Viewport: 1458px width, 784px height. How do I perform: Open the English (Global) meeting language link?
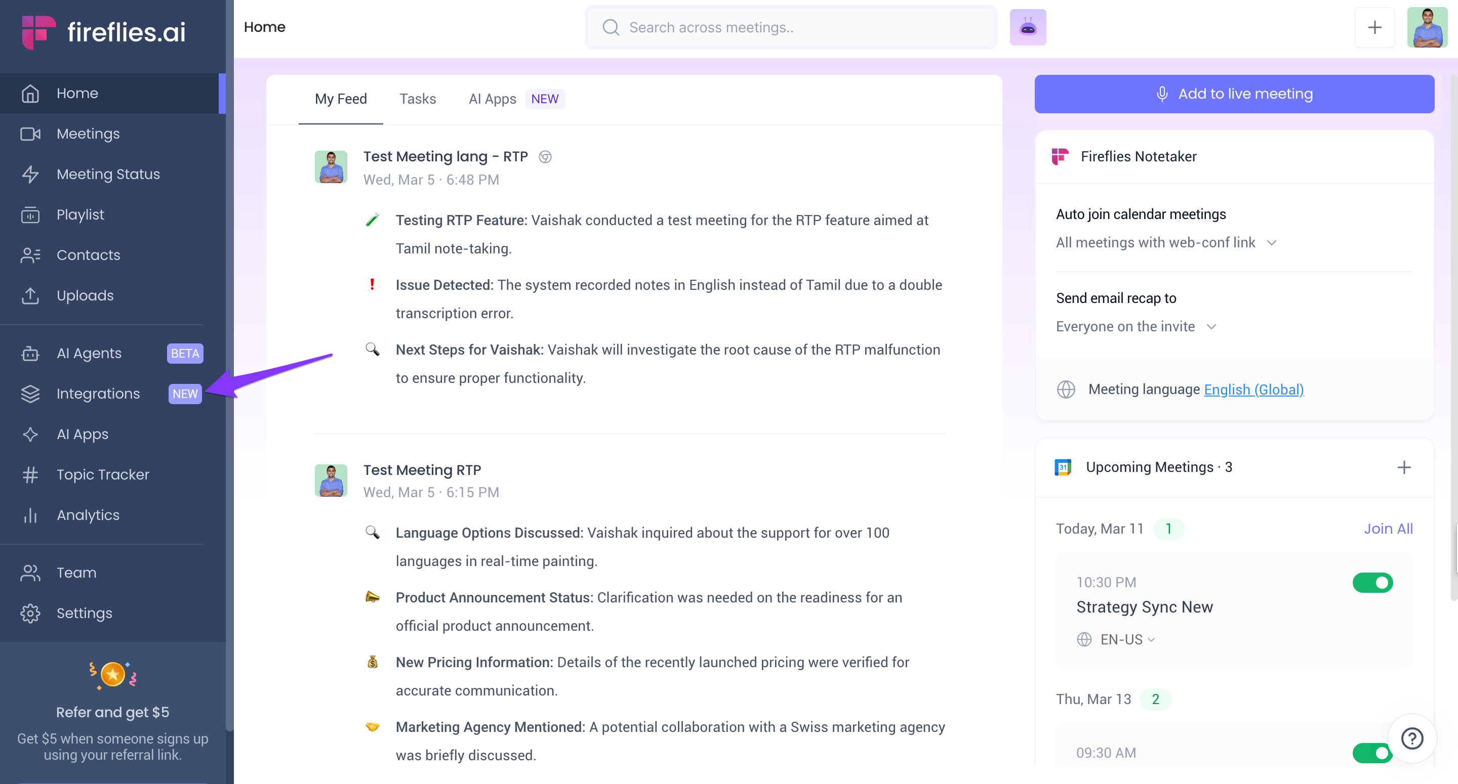1253,389
